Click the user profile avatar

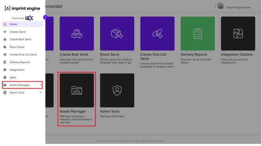click(220, 6)
